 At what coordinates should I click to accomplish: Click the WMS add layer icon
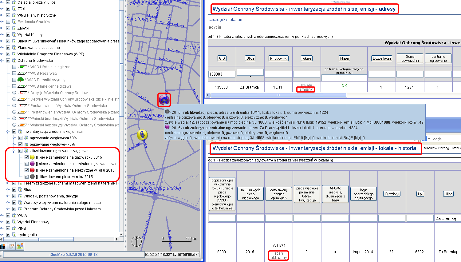click(x=3, y=246)
